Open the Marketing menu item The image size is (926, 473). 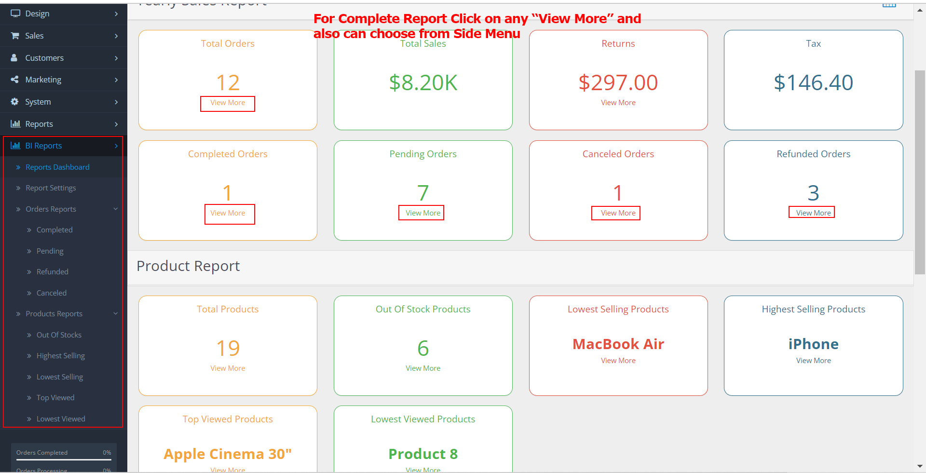pyautogui.click(x=64, y=80)
